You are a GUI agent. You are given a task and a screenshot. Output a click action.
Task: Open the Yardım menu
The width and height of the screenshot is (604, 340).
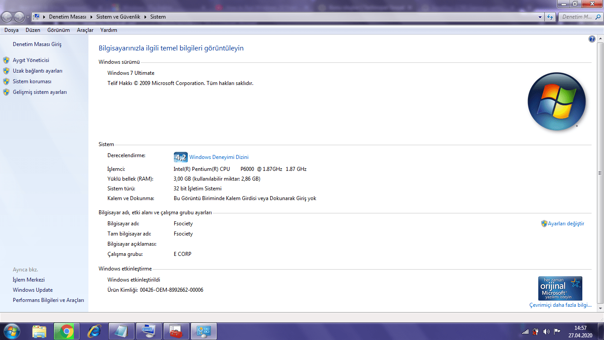pos(109,30)
